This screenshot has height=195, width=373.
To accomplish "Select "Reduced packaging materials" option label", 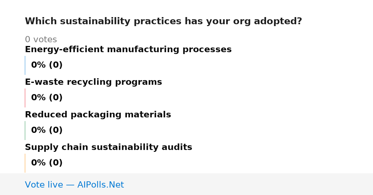I will pyautogui.click(x=98, y=115).
